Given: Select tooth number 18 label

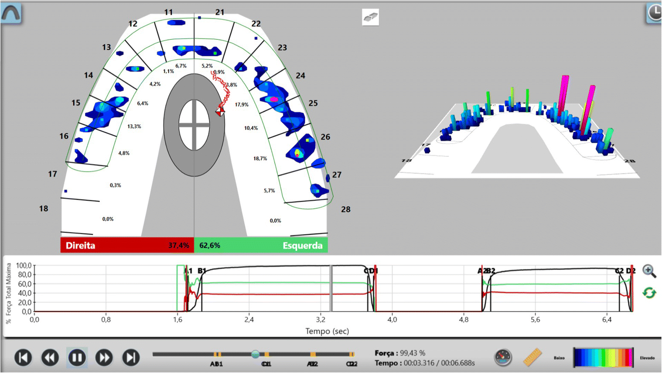Looking at the screenshot, I should click(x=44, y=209).
